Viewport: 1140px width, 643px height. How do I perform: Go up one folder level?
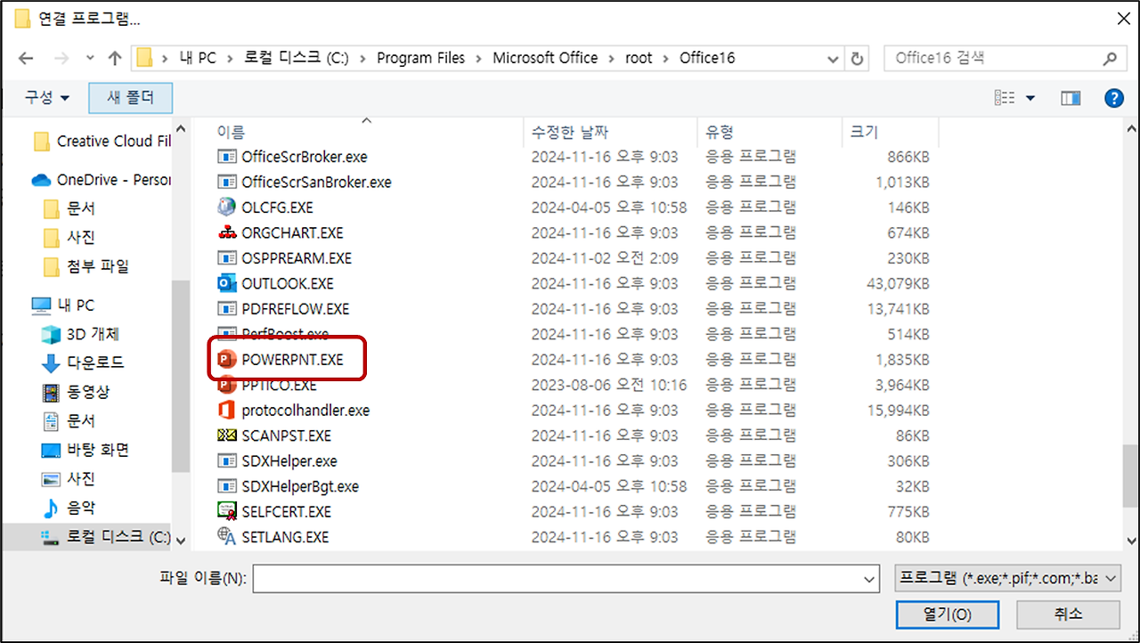(114, 58)
